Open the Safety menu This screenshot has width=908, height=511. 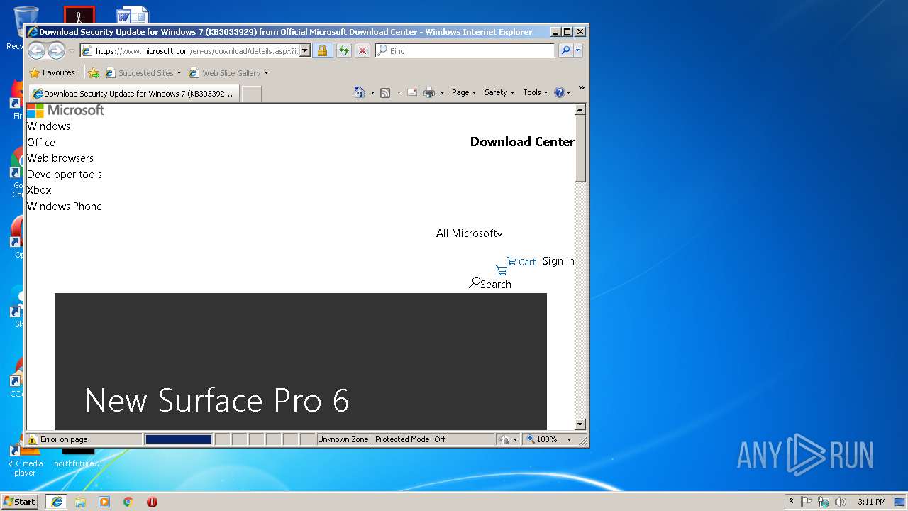(x=499, y=92)
